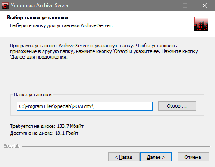The width and height of the screenshot is (215, 167).
Task: Click the 'Доступно на диске: 18.1 Гбайт' text
Action: click(x=44, y=133)
